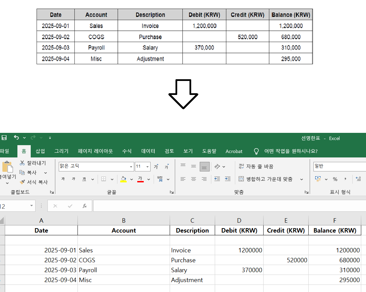The height and width of the screenshot is (292, 366).
Task: Switch to the Insert (삽입) tab
Action: point(40,151)
